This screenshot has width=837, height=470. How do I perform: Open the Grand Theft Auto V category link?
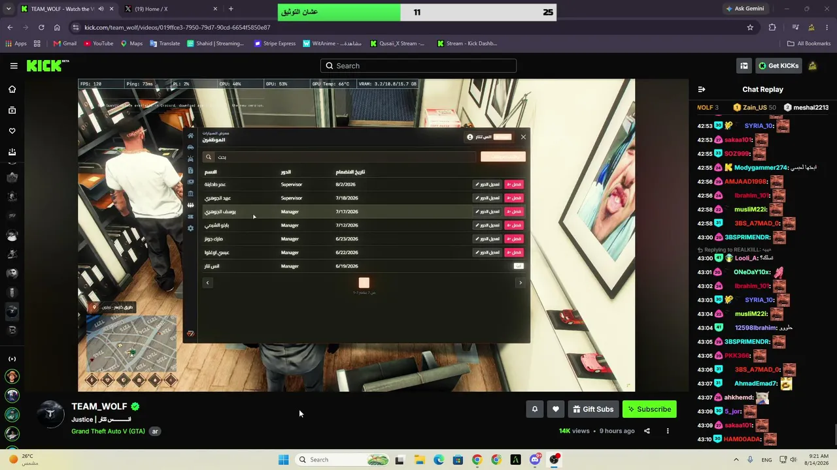click(108, 431)
